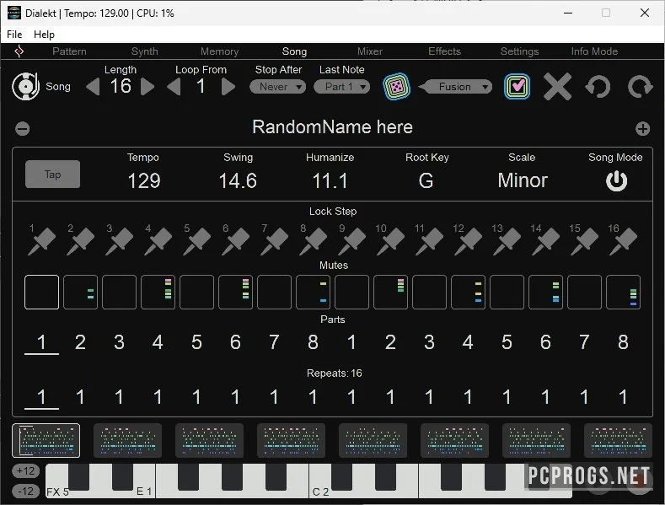Decrease Loop From with left arrow

[174, 87]
